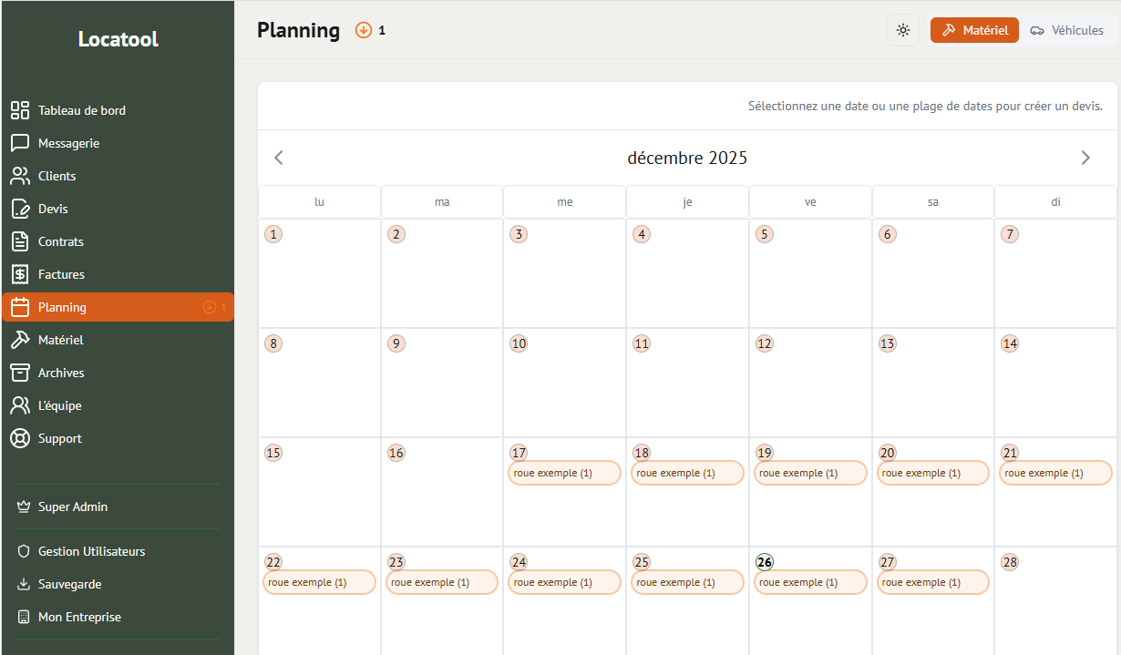The image size is (1121, 655).
Task: Keep Matériel view selected
Action: coord(974,30)
